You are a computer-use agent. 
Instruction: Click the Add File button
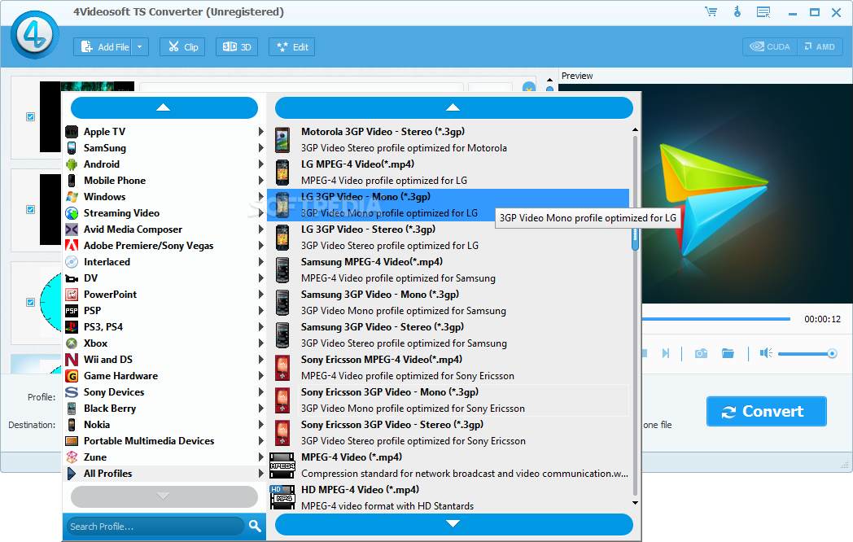(x=104, y=47)
